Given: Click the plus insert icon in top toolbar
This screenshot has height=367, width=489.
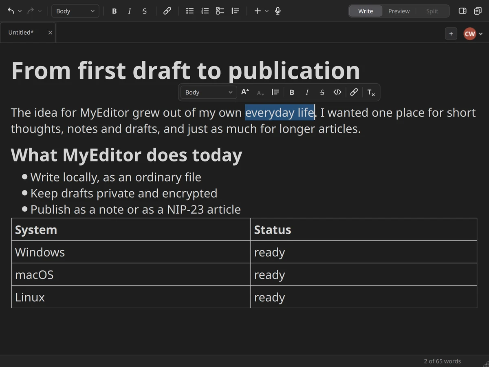Looking at the screenshot, I should [258, 11].
